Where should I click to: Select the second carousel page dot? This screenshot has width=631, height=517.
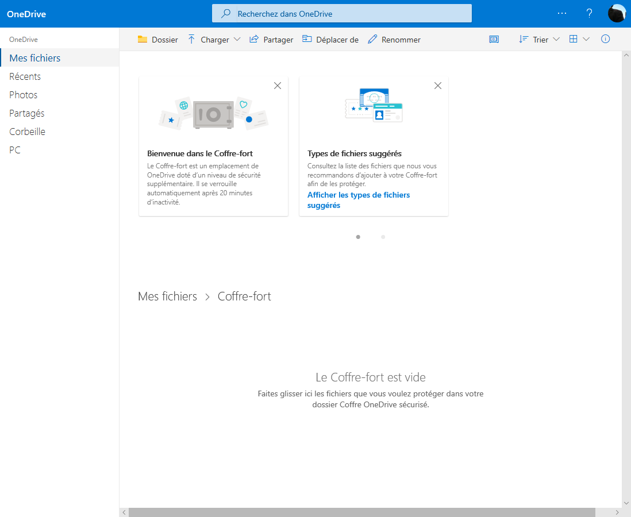click(x=383, y=237)
